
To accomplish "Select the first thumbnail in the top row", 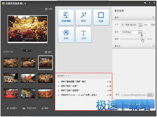I will 11,63.
